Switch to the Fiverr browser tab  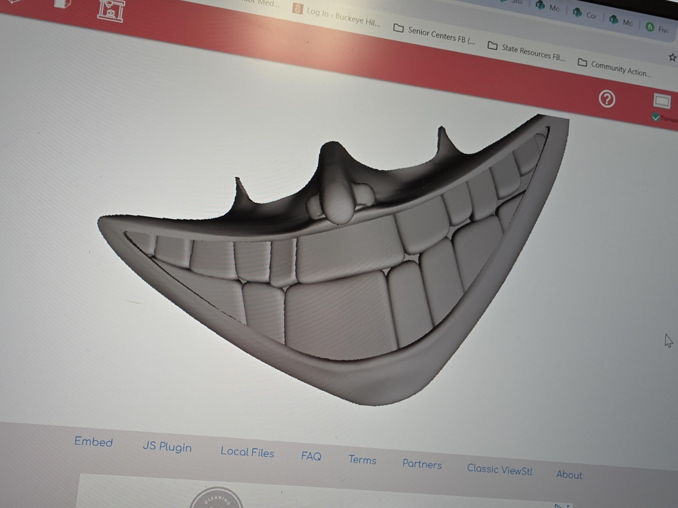(x=658, y=28)
